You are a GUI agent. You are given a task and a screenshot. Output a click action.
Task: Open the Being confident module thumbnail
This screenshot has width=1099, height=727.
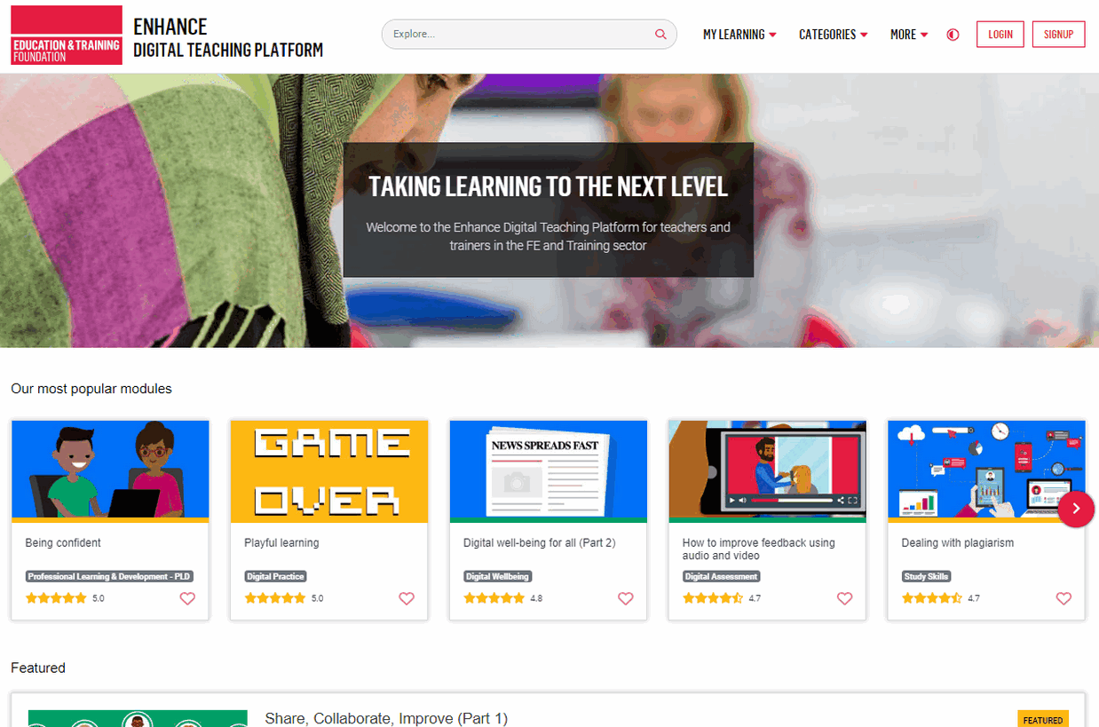pyautogui.click(x=110, y=470)
